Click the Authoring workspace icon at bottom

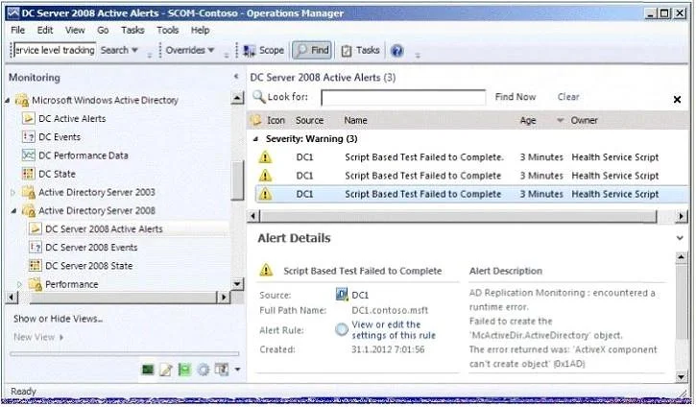(x=166, y=370)
